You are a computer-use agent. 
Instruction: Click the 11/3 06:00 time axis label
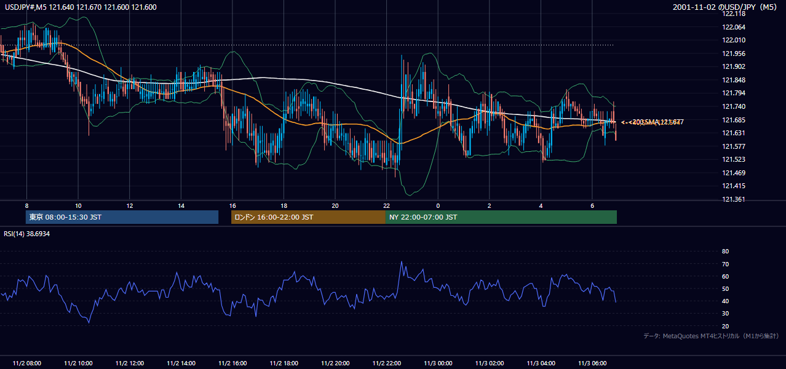(x=592, y=363)
